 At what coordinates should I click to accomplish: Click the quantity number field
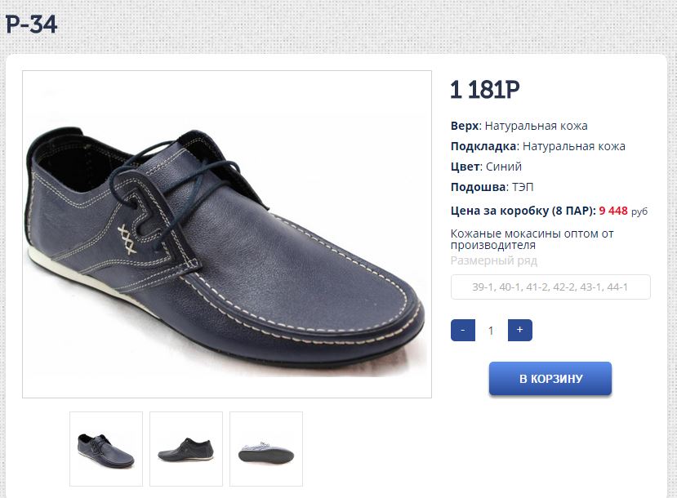coord(491,331)
